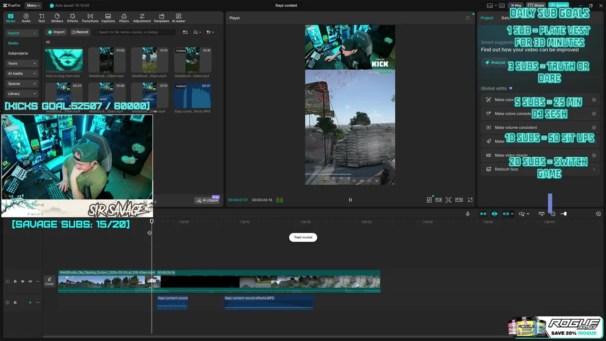Select the intro to long form.mp4 thumbnail
This screenshot has height=341, width=606.
click(x=64, y=60)
